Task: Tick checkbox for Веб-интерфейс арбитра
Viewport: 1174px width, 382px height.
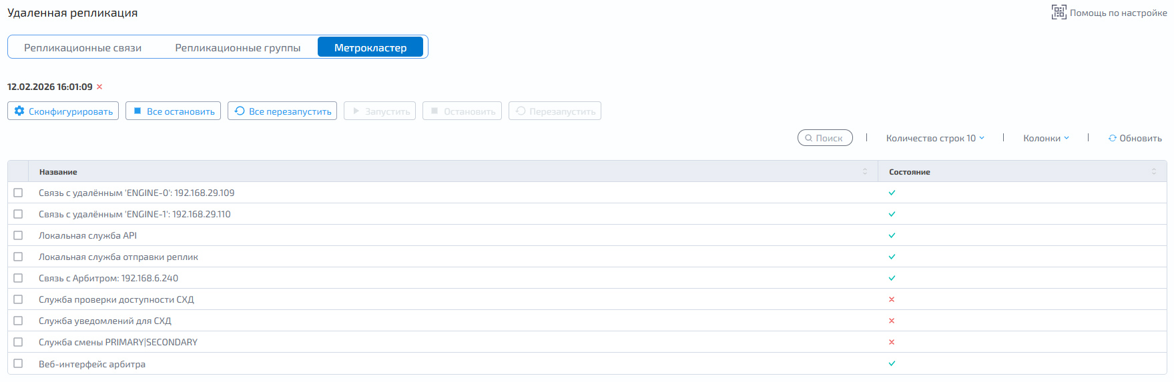Action: pyautogui.click(x=18, y=363)
